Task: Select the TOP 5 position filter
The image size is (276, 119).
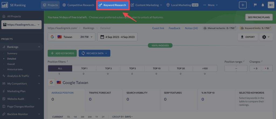Action: 133,68
